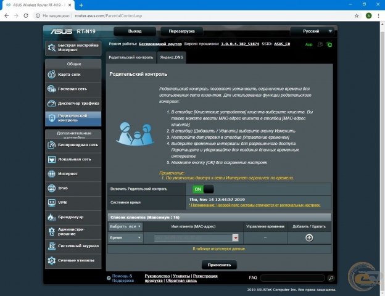Open the Руководство manual link
The image size is (385, 296).
pyautogui.click(x=157, y=276)
